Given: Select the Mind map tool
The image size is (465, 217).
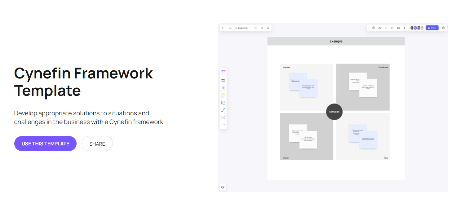Looking at the screenshot, I should click(x=223, y=117).
